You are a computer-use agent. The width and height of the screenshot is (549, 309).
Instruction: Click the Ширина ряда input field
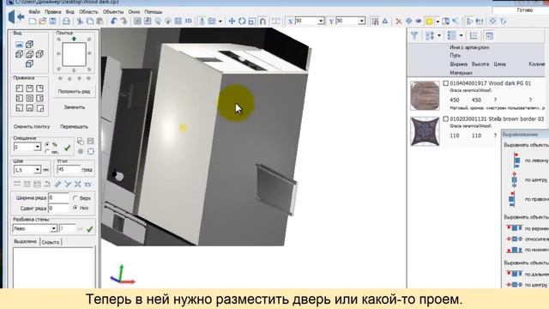click(58, 198)
